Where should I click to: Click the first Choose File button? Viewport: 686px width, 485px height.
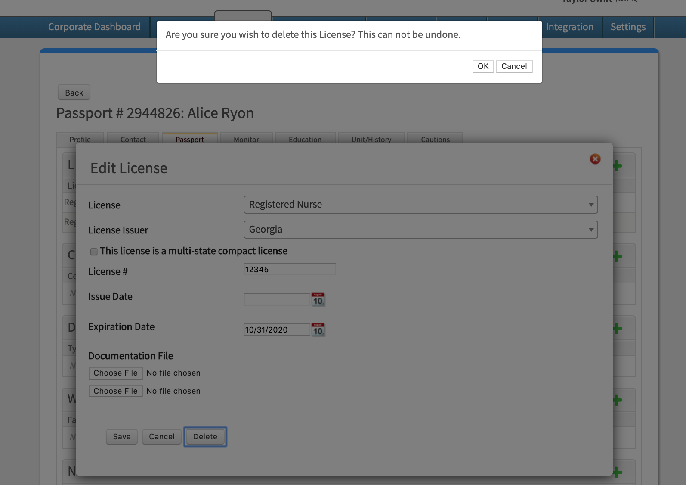pyautogui.click(x=115, y=373)
